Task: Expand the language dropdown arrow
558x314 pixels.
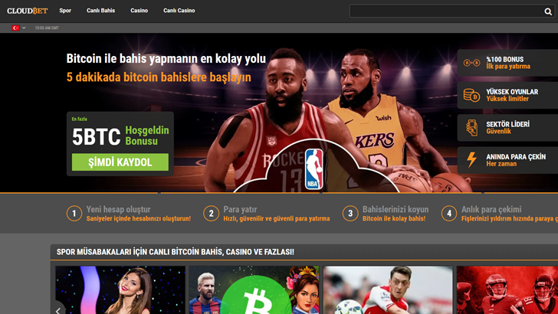Action: (24, 28)
